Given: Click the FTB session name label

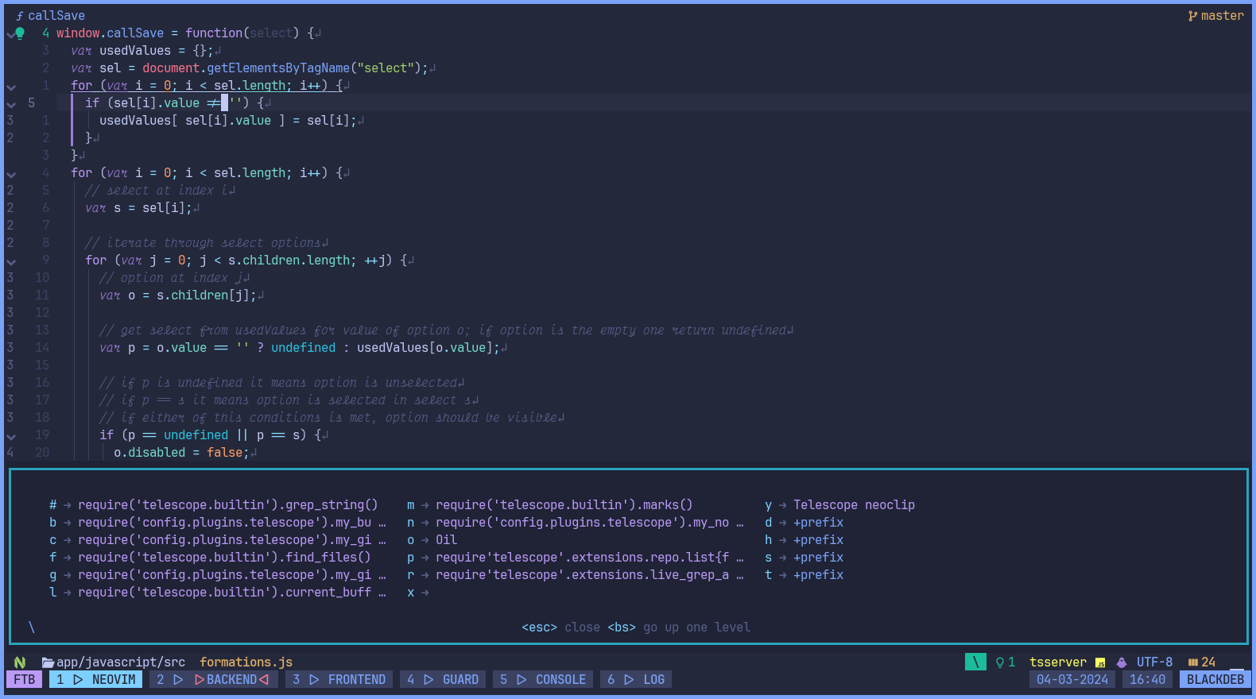Looking at the screenshot, I should click(25, 680).
